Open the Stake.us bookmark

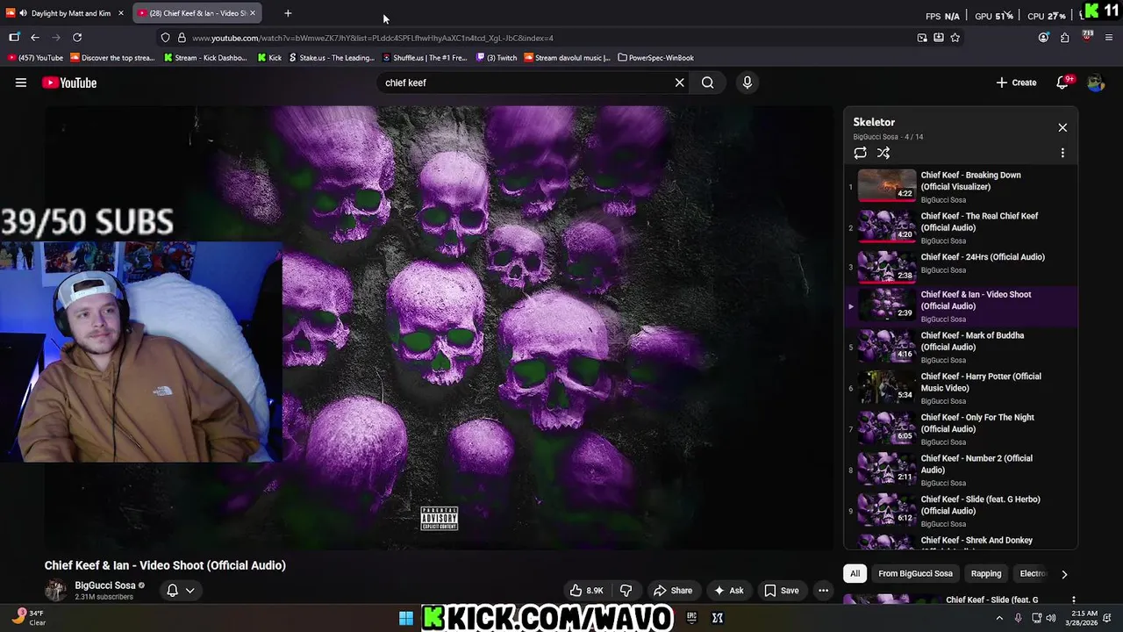pyautogui.click(x=332, y=58)
